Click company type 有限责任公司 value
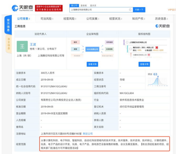This screenshot has width=176, height=154. (61, 100)
